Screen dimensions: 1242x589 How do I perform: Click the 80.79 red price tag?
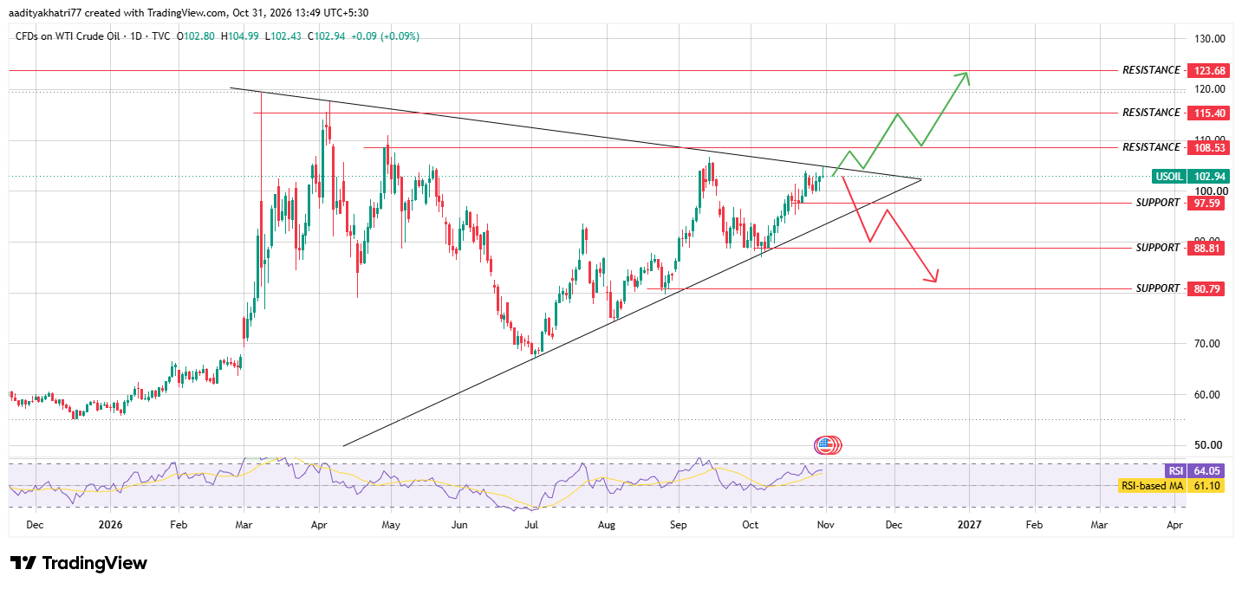(x=1204, y=288)
